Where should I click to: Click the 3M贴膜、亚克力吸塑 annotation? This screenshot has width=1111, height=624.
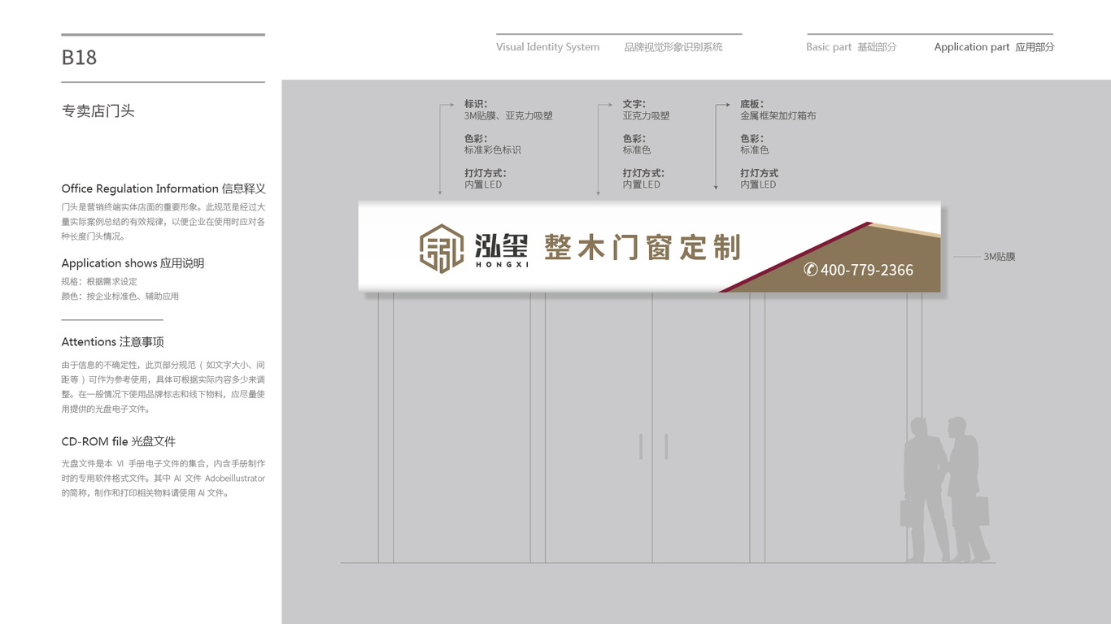click(508, 116)
